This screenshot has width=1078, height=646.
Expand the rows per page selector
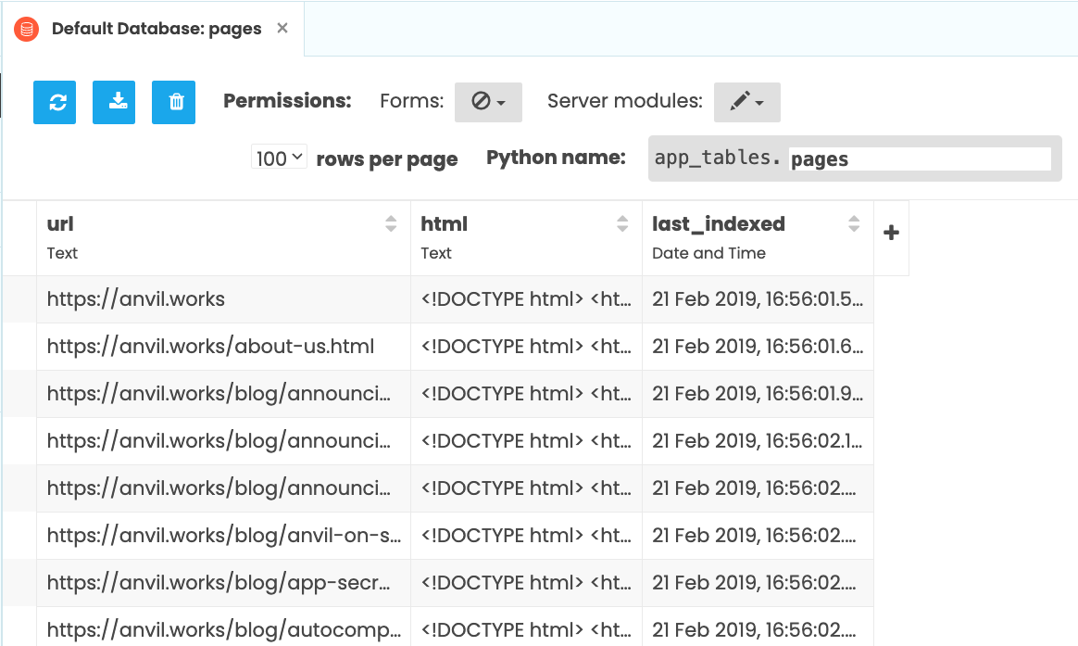click(279, 158)
